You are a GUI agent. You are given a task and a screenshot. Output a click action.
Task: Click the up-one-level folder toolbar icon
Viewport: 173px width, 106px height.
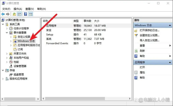coord(14,14)
